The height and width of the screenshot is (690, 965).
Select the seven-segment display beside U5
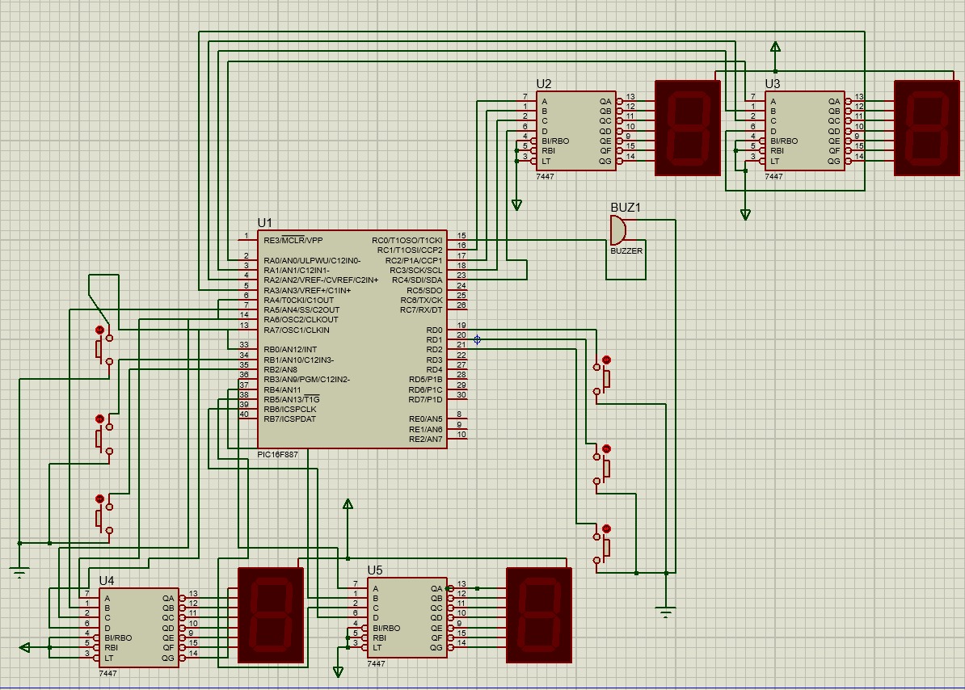click(x=538, y=616)
